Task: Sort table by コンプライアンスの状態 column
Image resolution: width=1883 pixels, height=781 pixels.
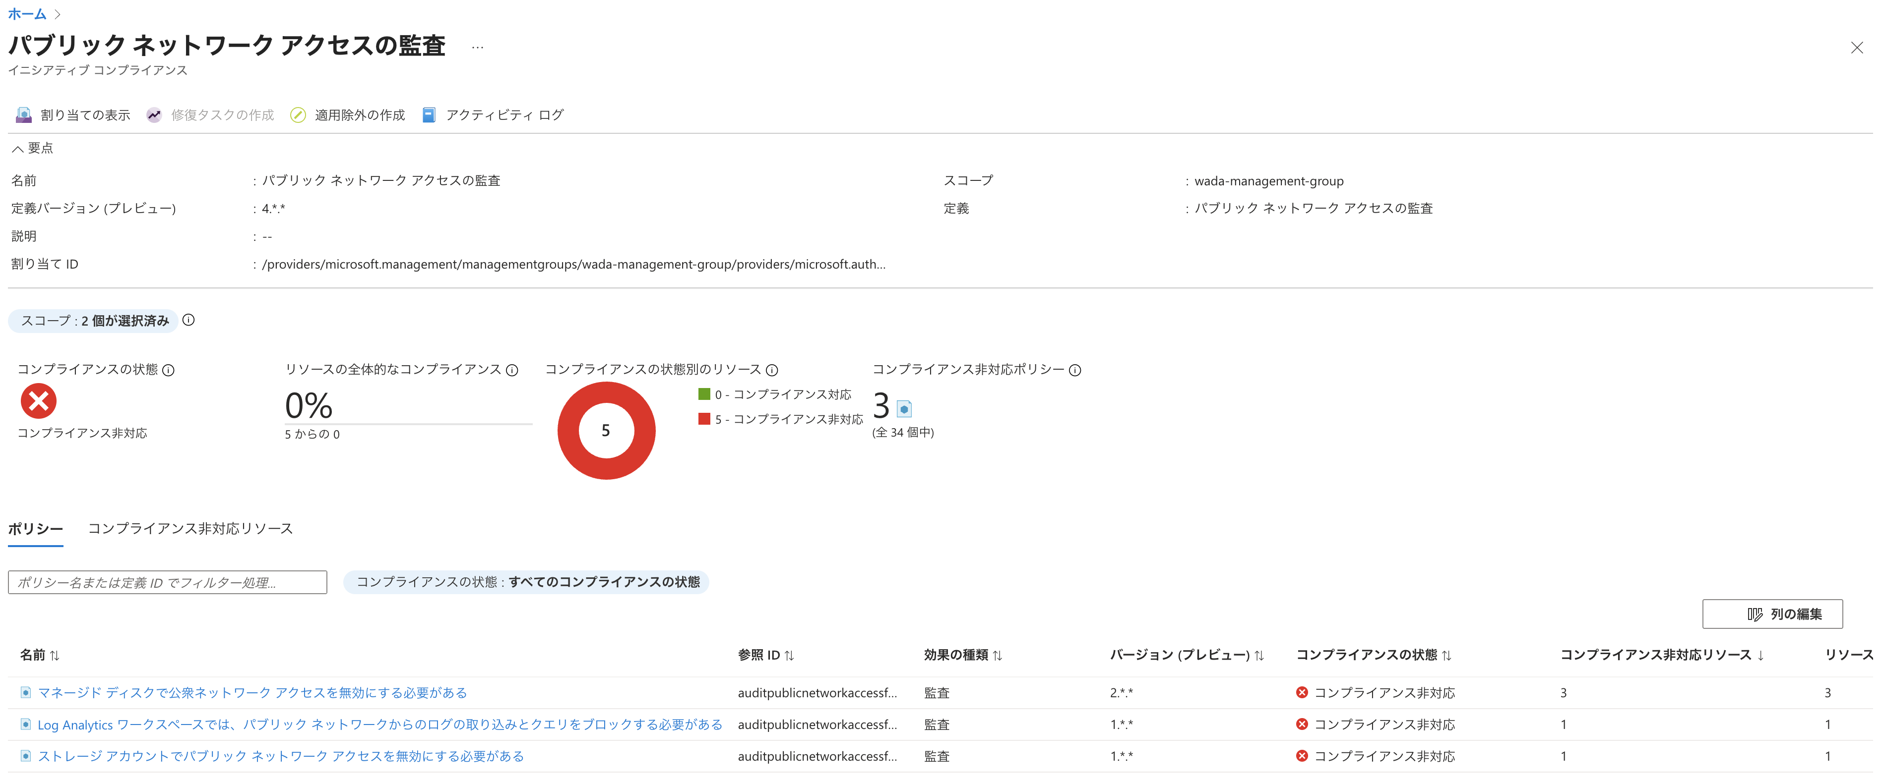Action: click(x=1374, y=655)
